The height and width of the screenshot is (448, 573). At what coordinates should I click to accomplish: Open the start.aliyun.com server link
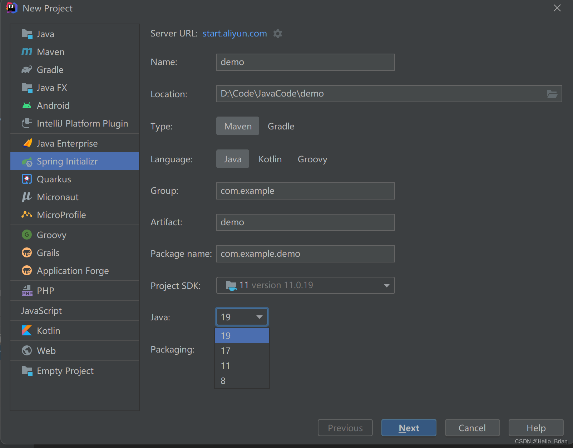pyautogui.click(x=234, y=34)
